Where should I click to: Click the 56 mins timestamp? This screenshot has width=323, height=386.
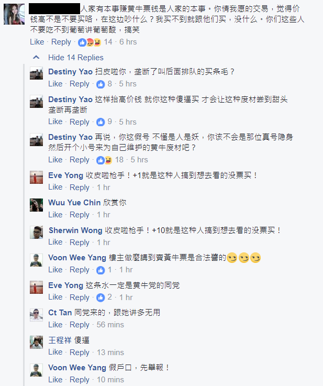coord(110,325)
